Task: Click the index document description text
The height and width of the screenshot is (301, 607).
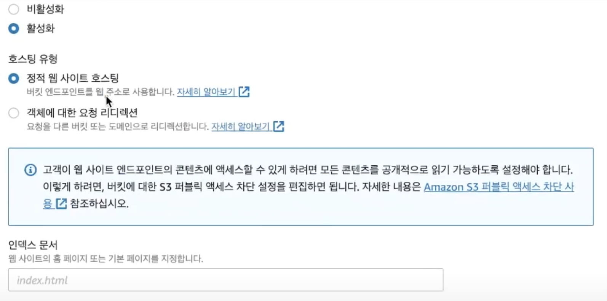Action: coord(105,259)
